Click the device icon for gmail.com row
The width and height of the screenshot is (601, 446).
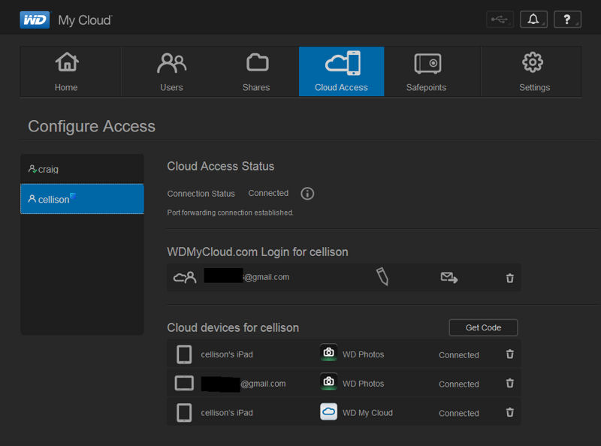(x=184, y=383)
